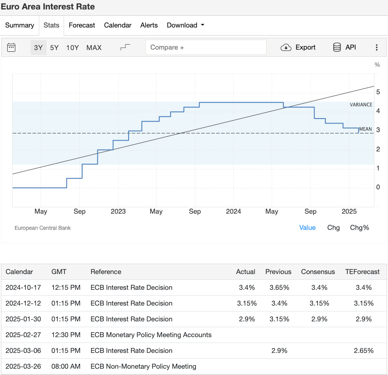
Task: Open the calendar date range icon
Action: pyautogui.click(x=11, y=47)
